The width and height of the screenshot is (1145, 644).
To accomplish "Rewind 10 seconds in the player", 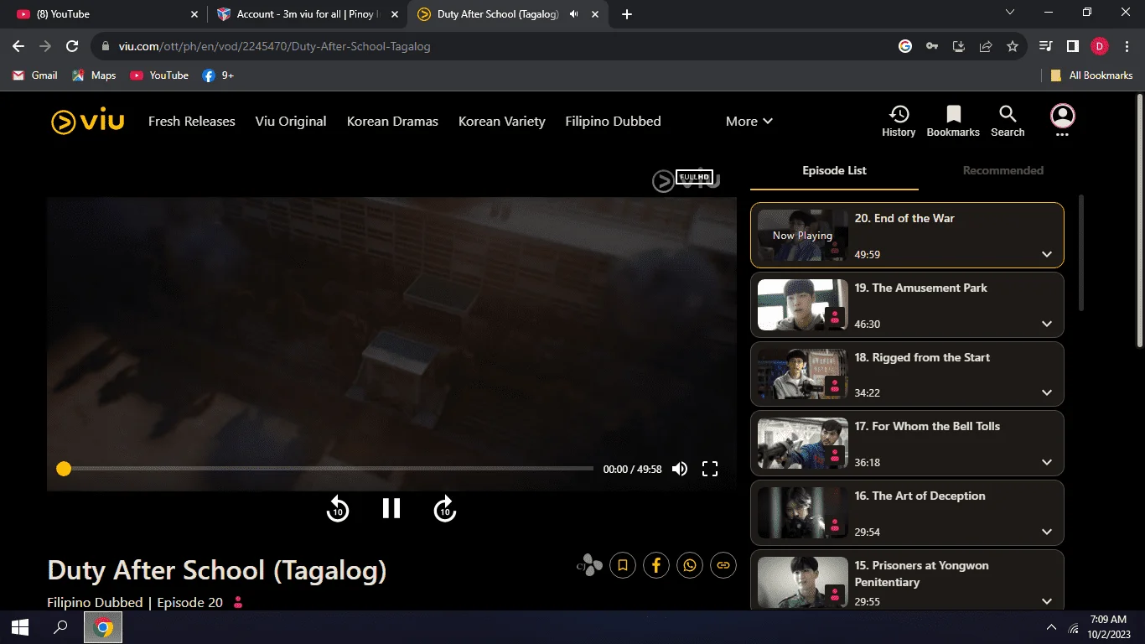I will click(338, 508).
